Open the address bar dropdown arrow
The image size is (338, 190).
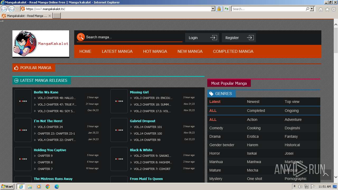213,9
